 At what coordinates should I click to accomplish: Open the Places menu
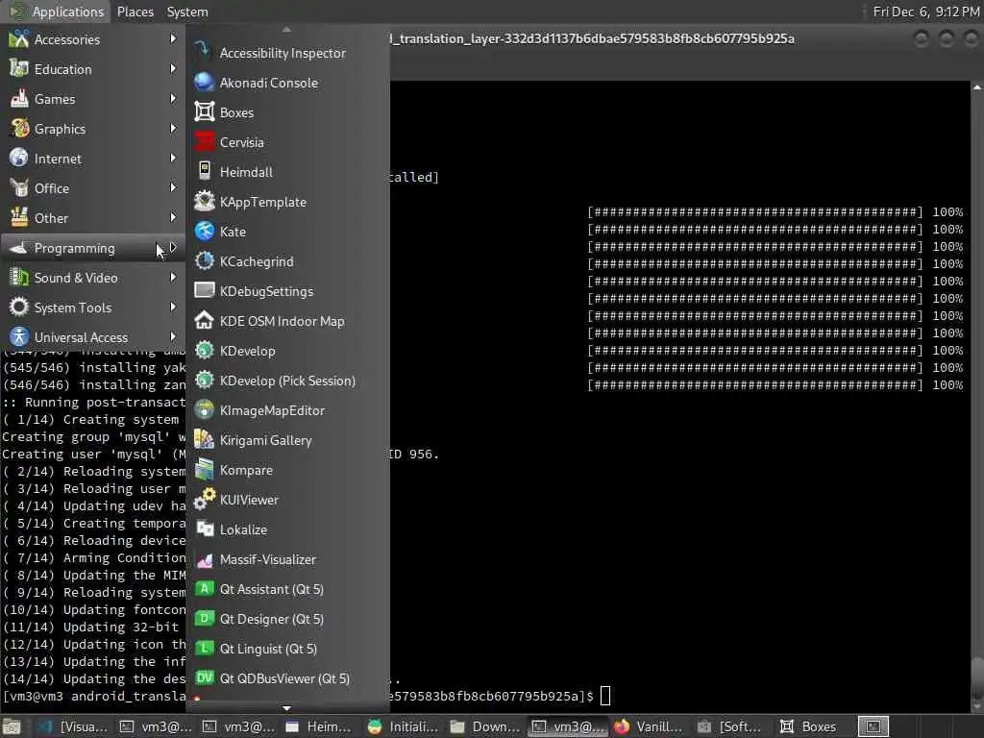(x=135, y=12)
